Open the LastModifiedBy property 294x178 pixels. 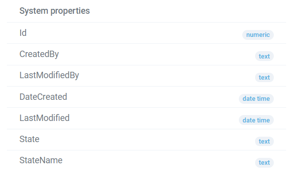(49, 75)
